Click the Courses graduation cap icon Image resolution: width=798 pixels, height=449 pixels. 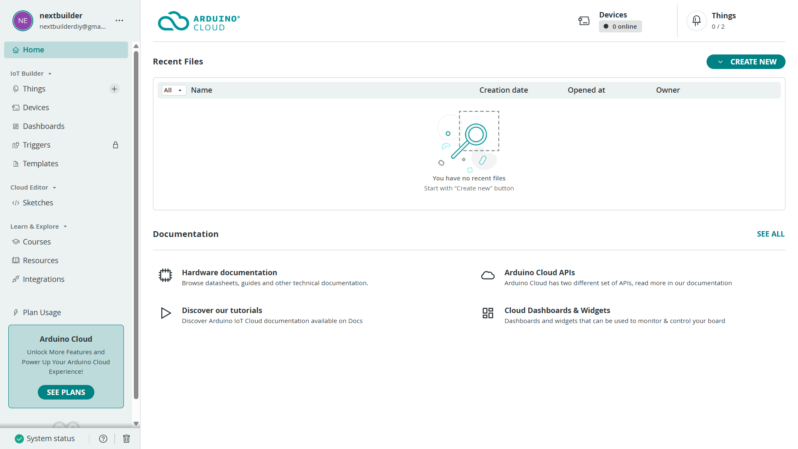coord(16,242)
